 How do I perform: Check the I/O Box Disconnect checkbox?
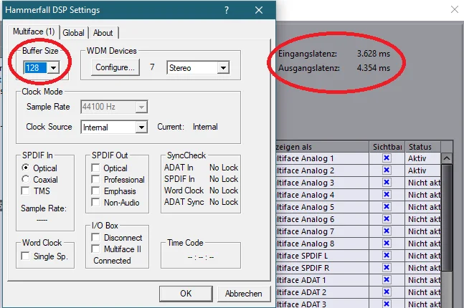tap(95, 237)
